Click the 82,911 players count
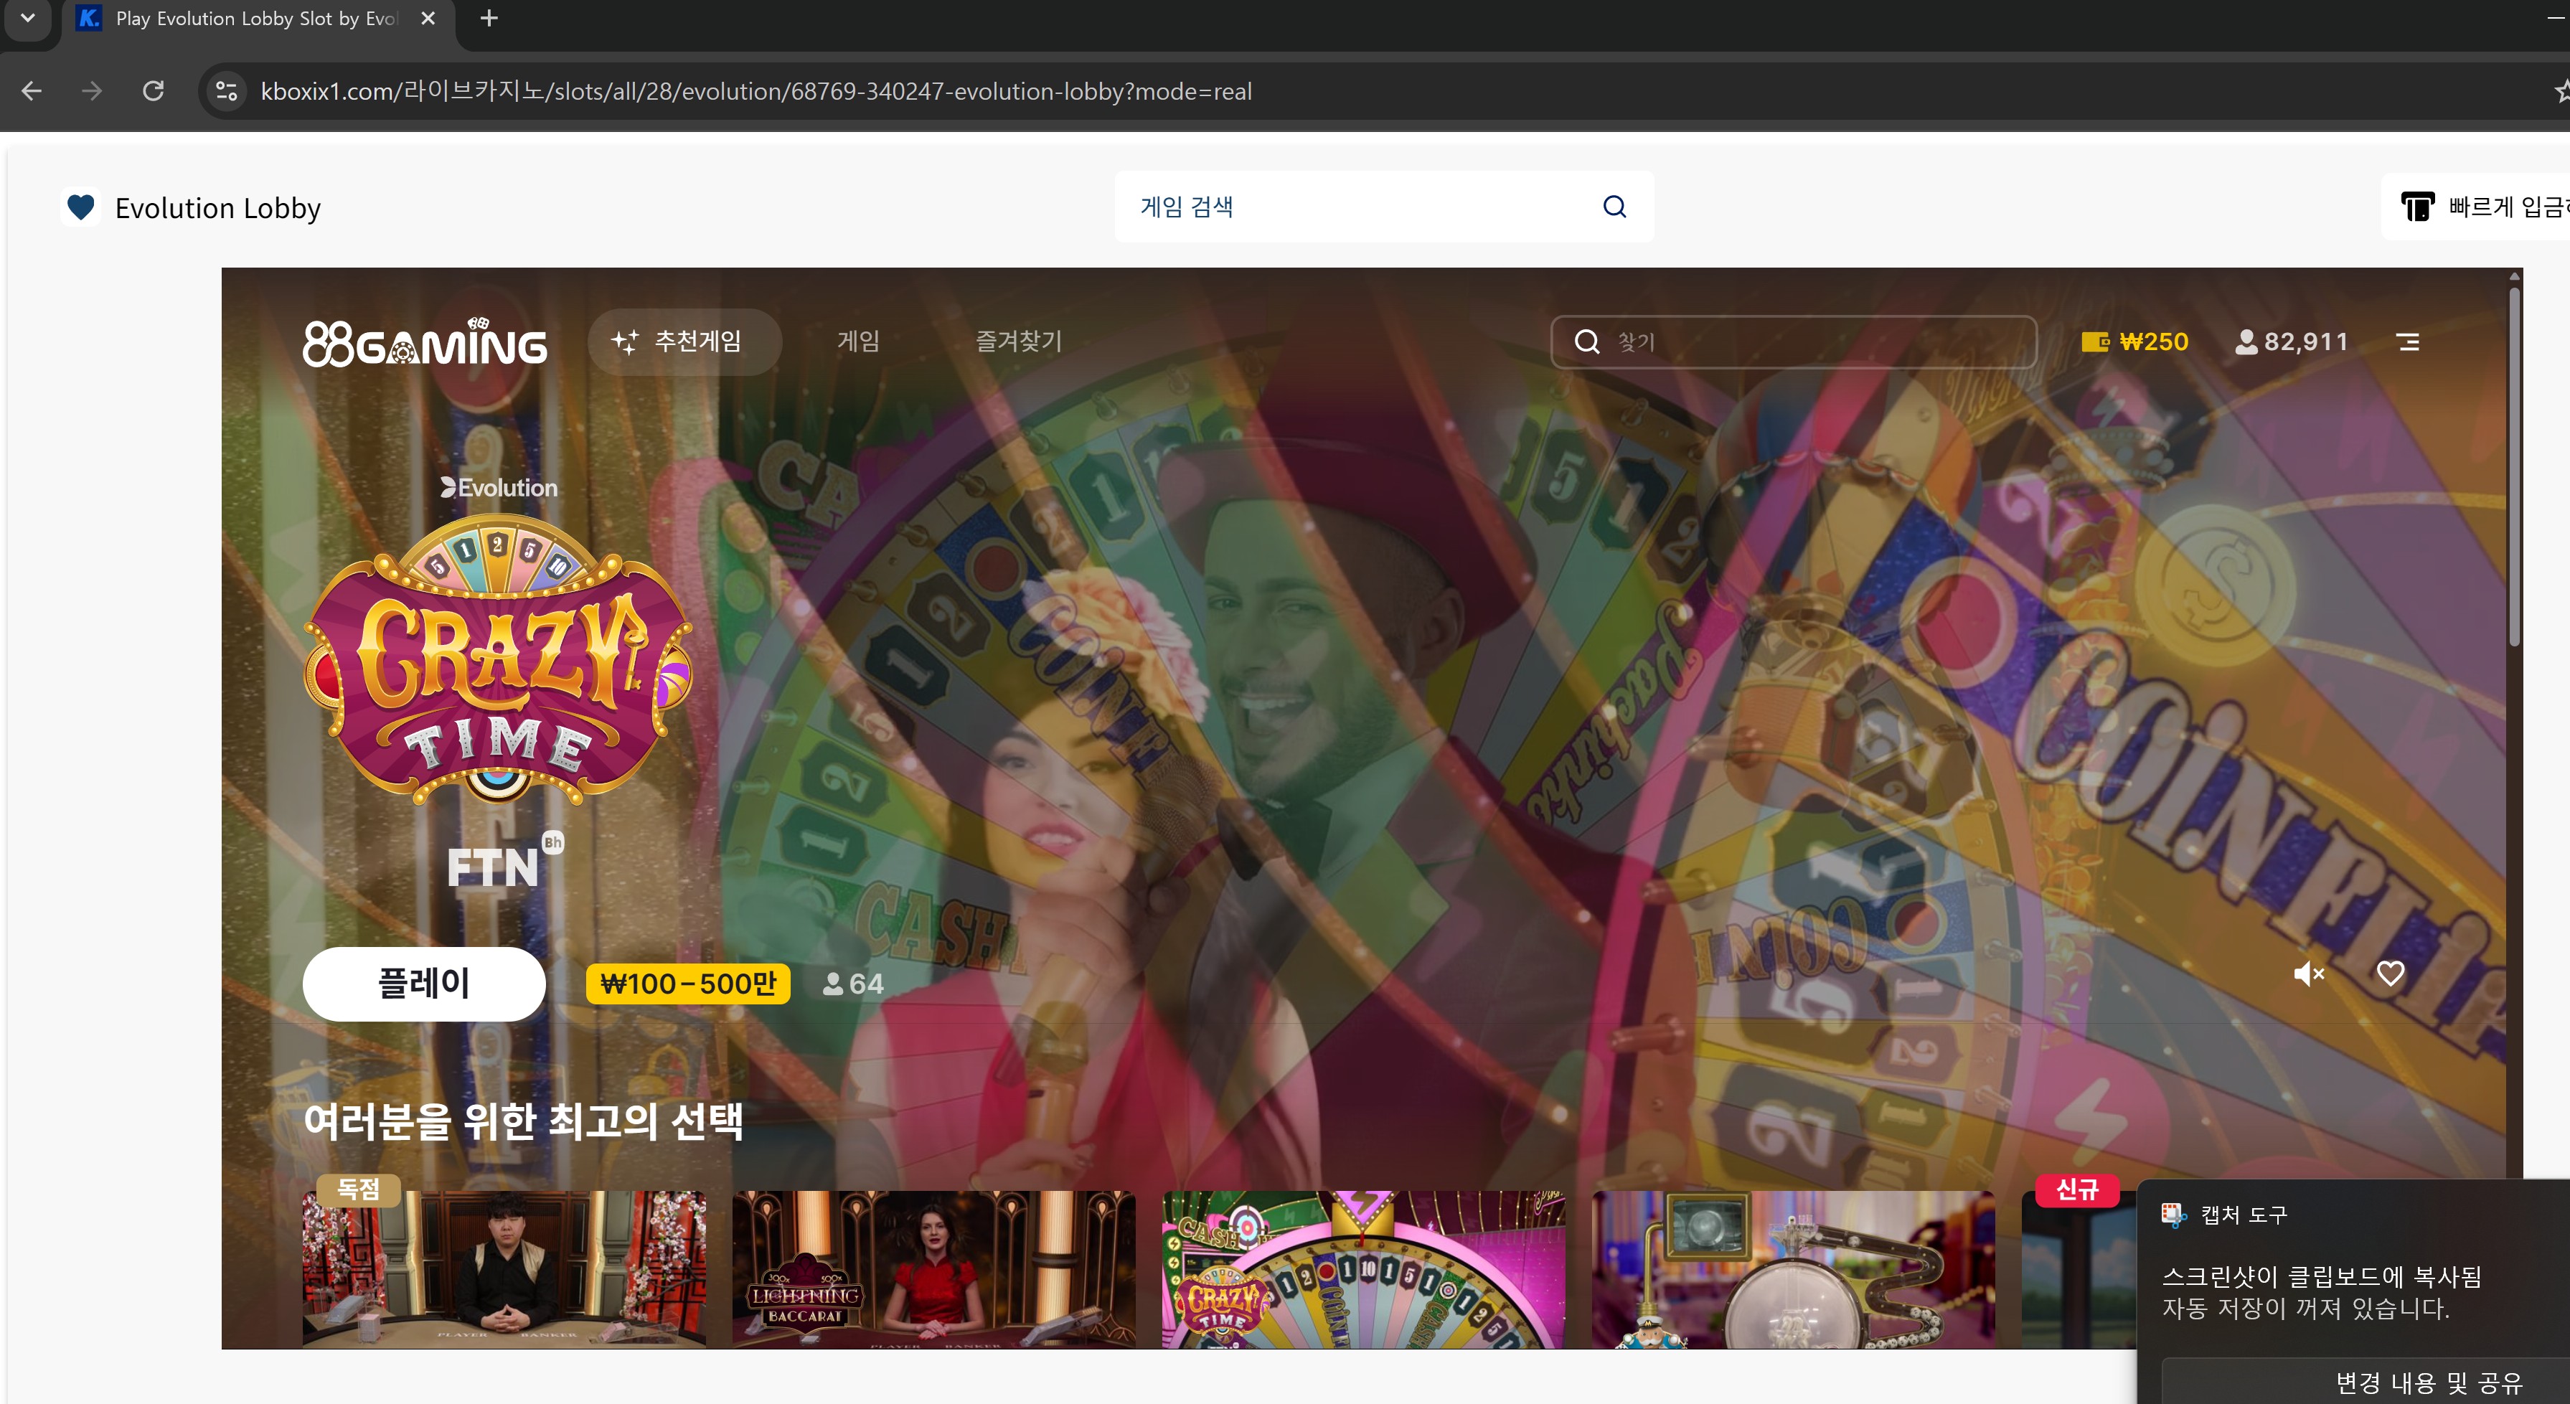2570x1404 pixels. [2291, 342]
